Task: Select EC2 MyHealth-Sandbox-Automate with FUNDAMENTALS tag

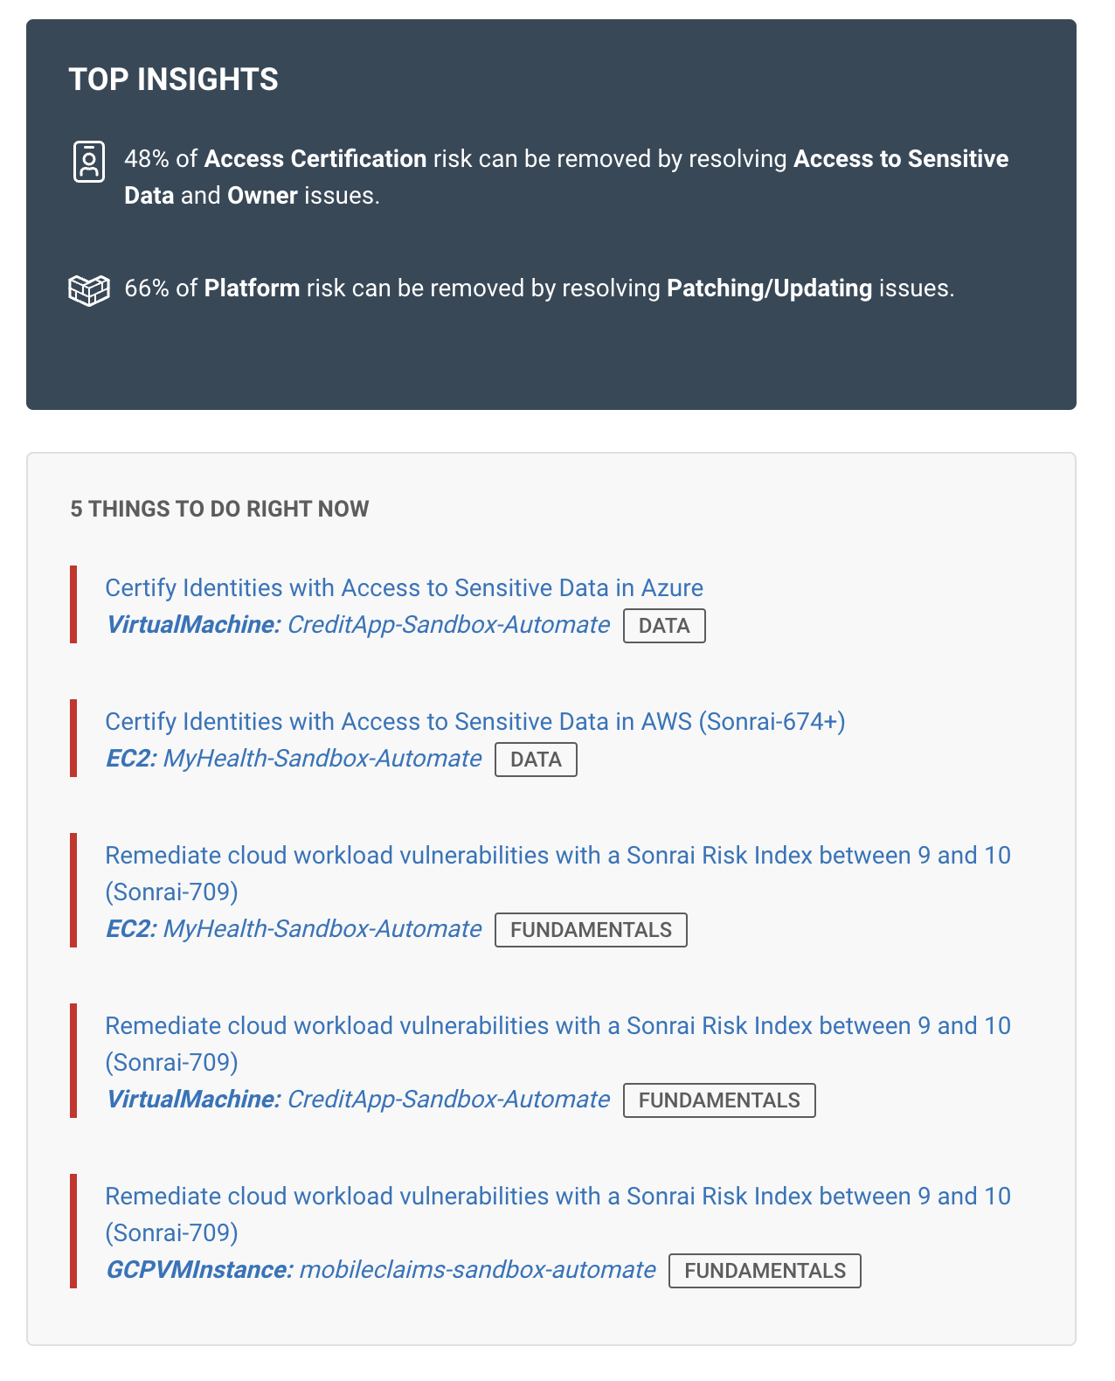Action: (294, 929)
